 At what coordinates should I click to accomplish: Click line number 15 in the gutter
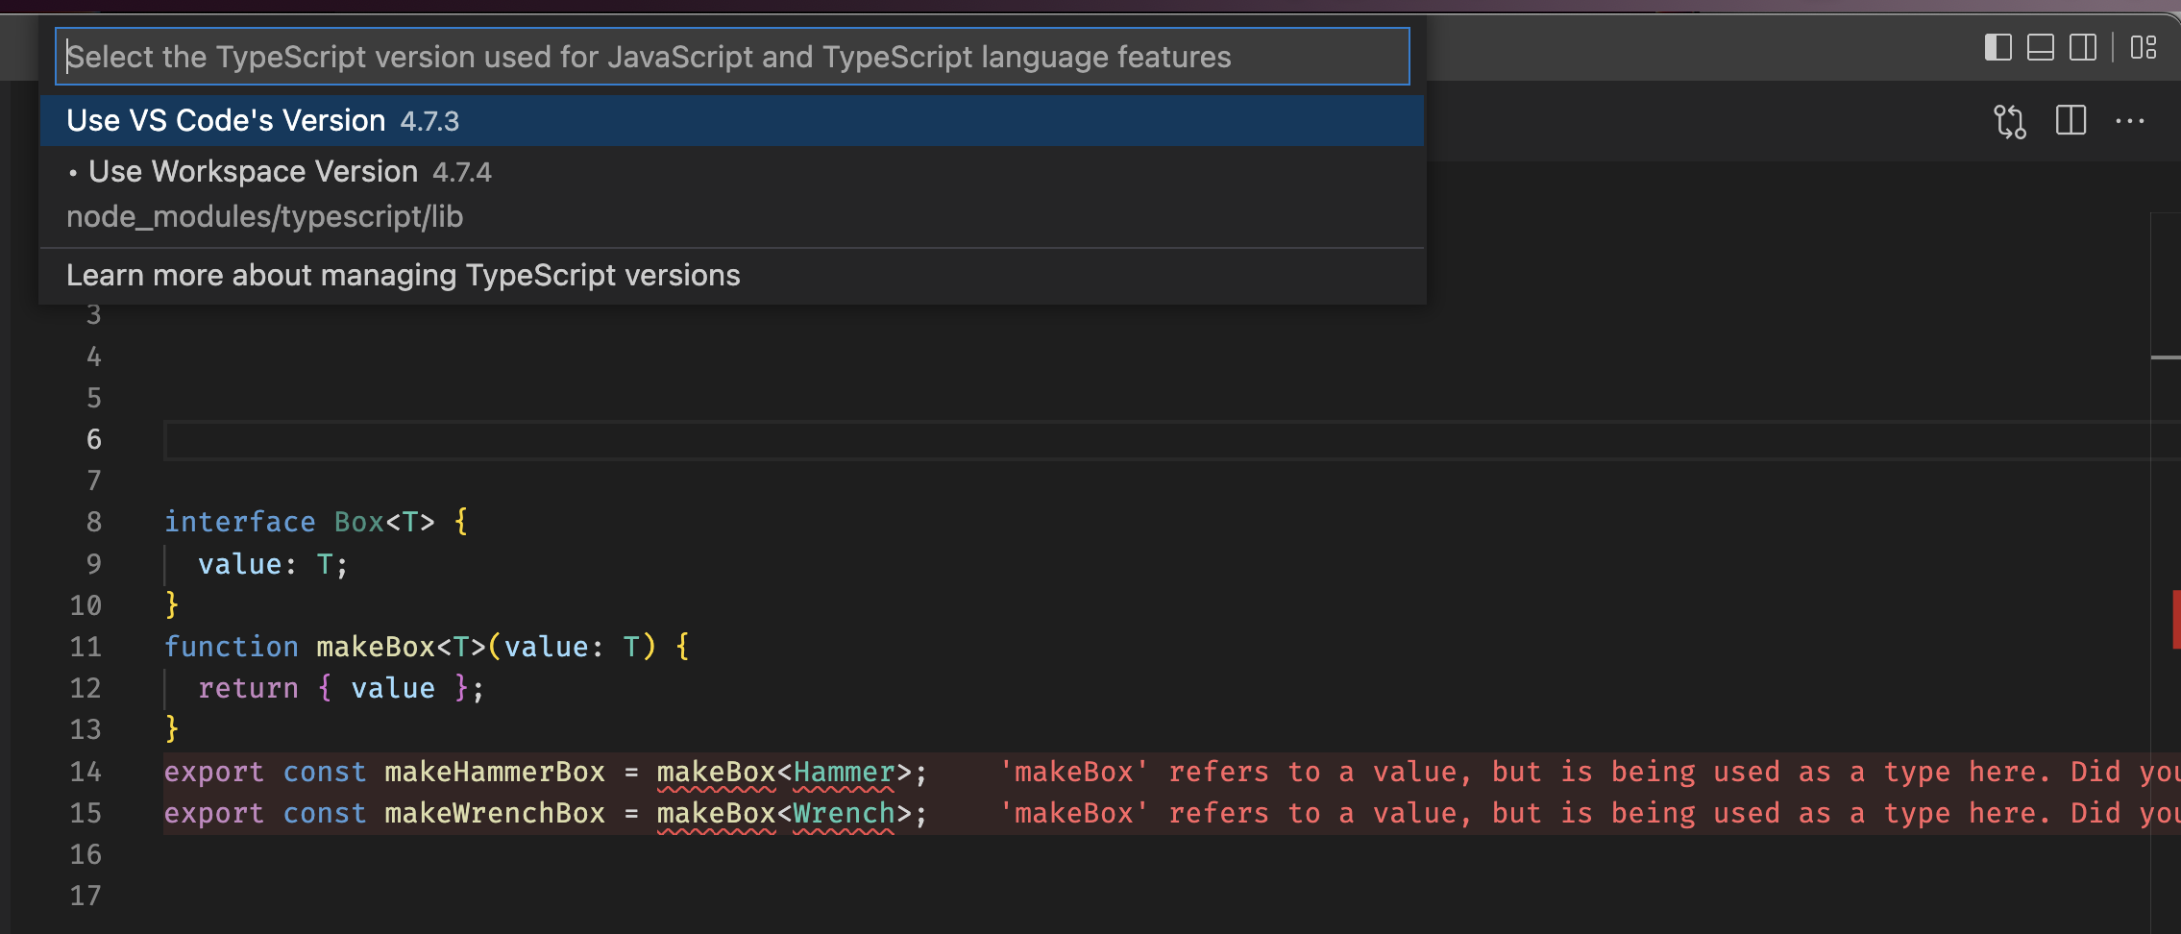[x=86, y=813]
